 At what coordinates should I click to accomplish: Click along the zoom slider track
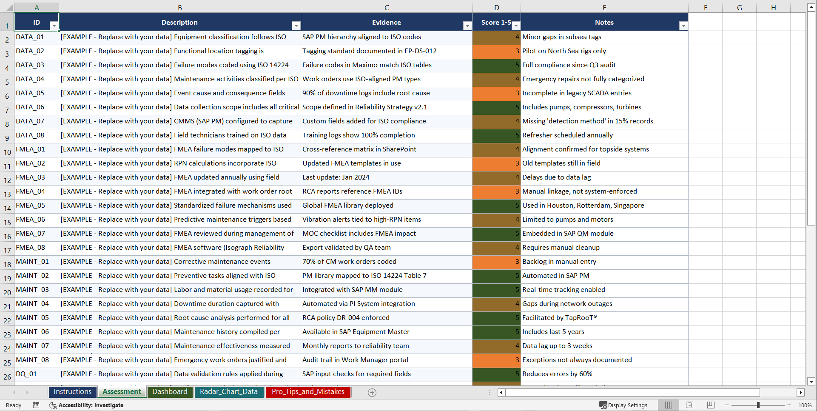pyautogui.click(x=758, y=405)
